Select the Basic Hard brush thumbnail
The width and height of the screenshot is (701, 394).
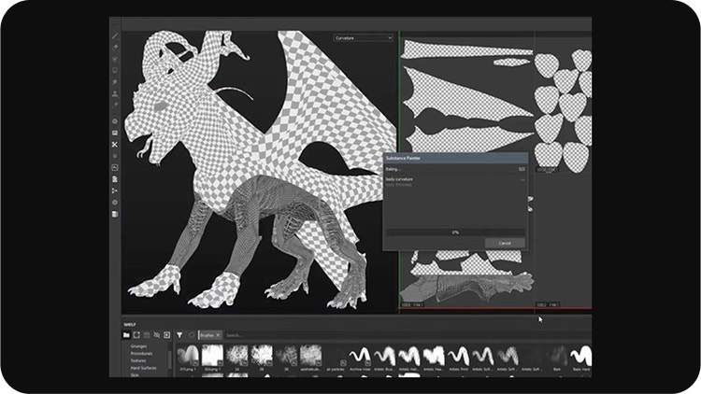click(581, 356)
